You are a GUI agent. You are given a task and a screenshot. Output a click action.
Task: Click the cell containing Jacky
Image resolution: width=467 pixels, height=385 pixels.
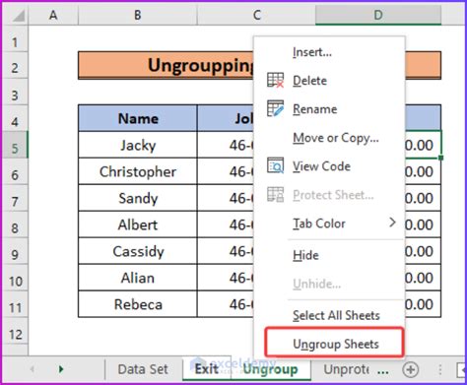click(138, 145)
